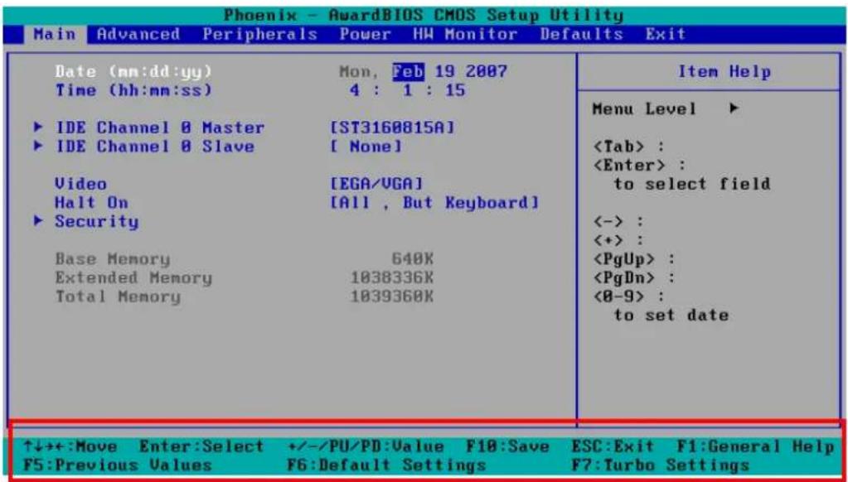Select the Exit tab

(665, 35)
